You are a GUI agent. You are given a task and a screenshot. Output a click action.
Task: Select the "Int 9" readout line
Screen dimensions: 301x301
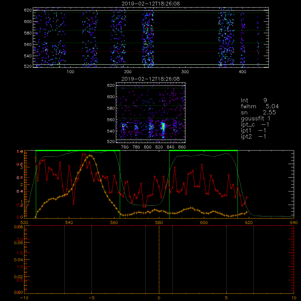(x=254, y=101)
